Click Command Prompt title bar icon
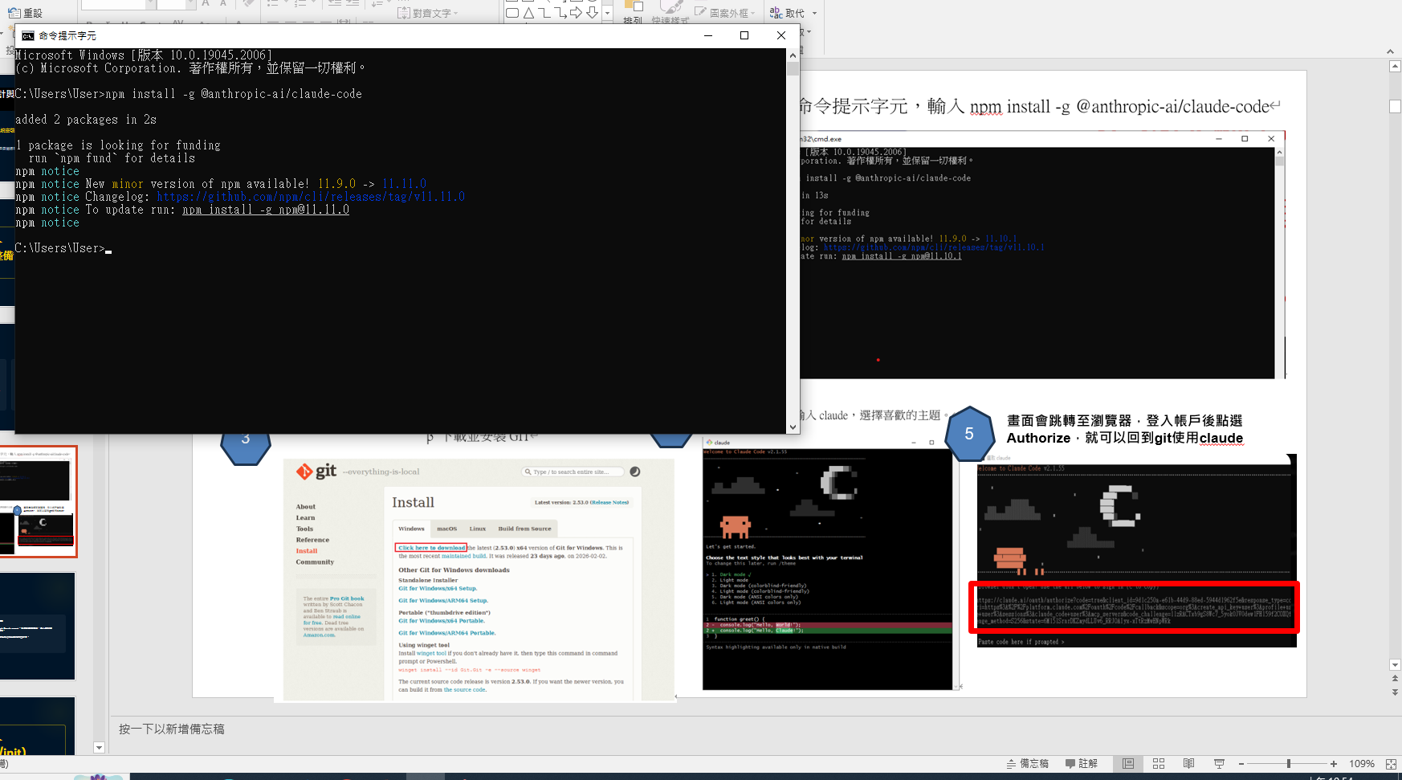Viewport: 1402px width, 780px height. coord(28,35)
